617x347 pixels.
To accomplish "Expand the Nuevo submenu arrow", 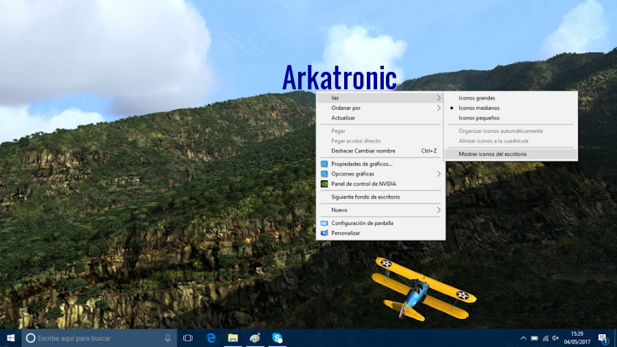I will (x=439, y=210).
